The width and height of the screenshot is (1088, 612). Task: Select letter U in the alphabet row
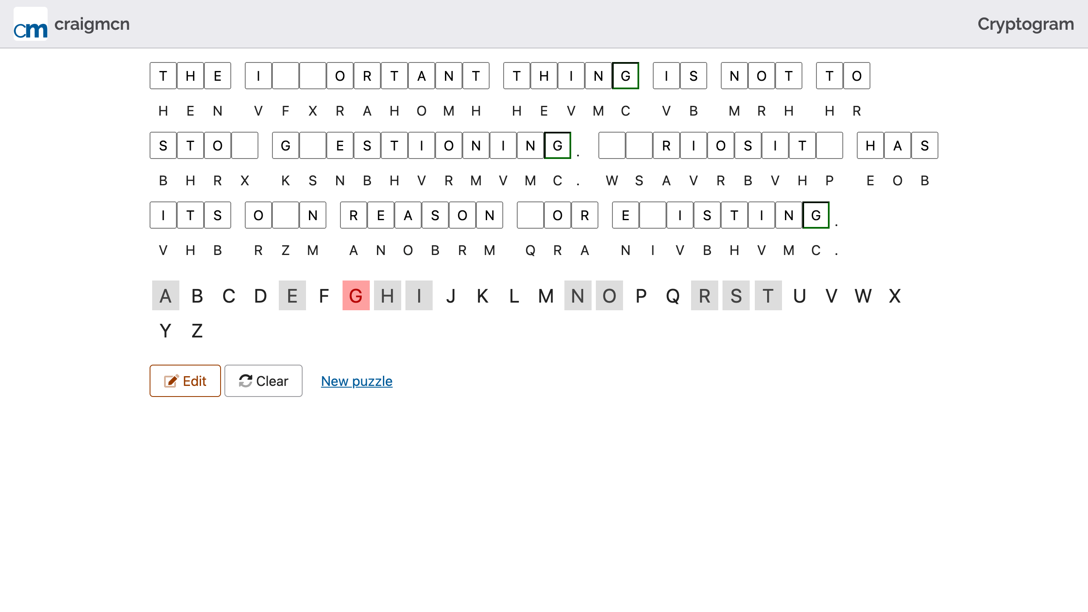[799, 296]
